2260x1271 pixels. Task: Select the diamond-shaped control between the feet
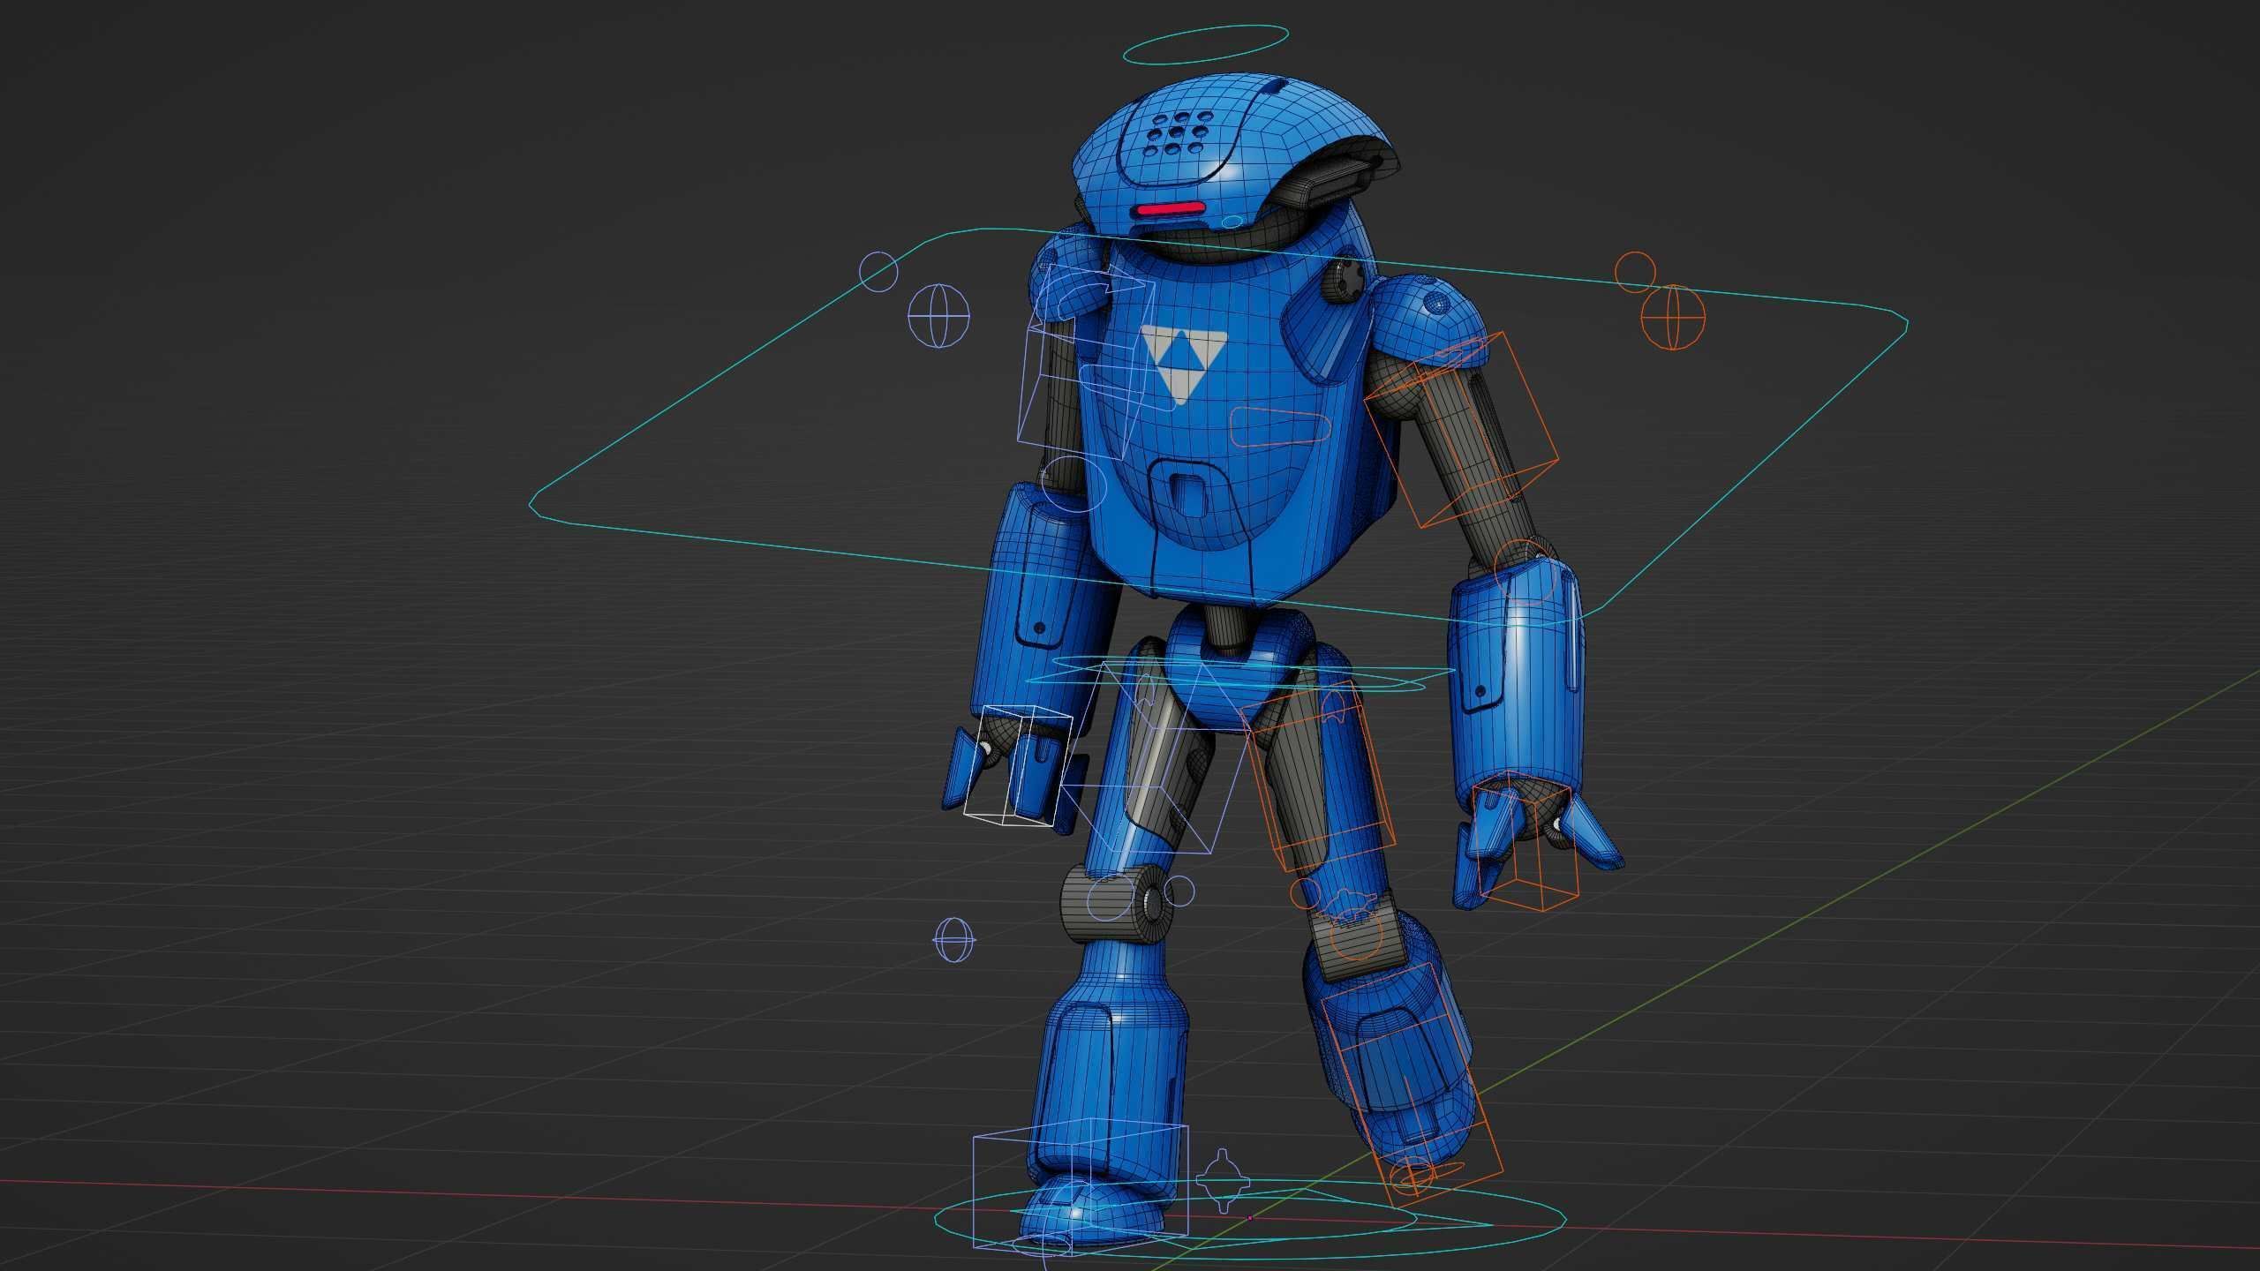(1223, 1182)
